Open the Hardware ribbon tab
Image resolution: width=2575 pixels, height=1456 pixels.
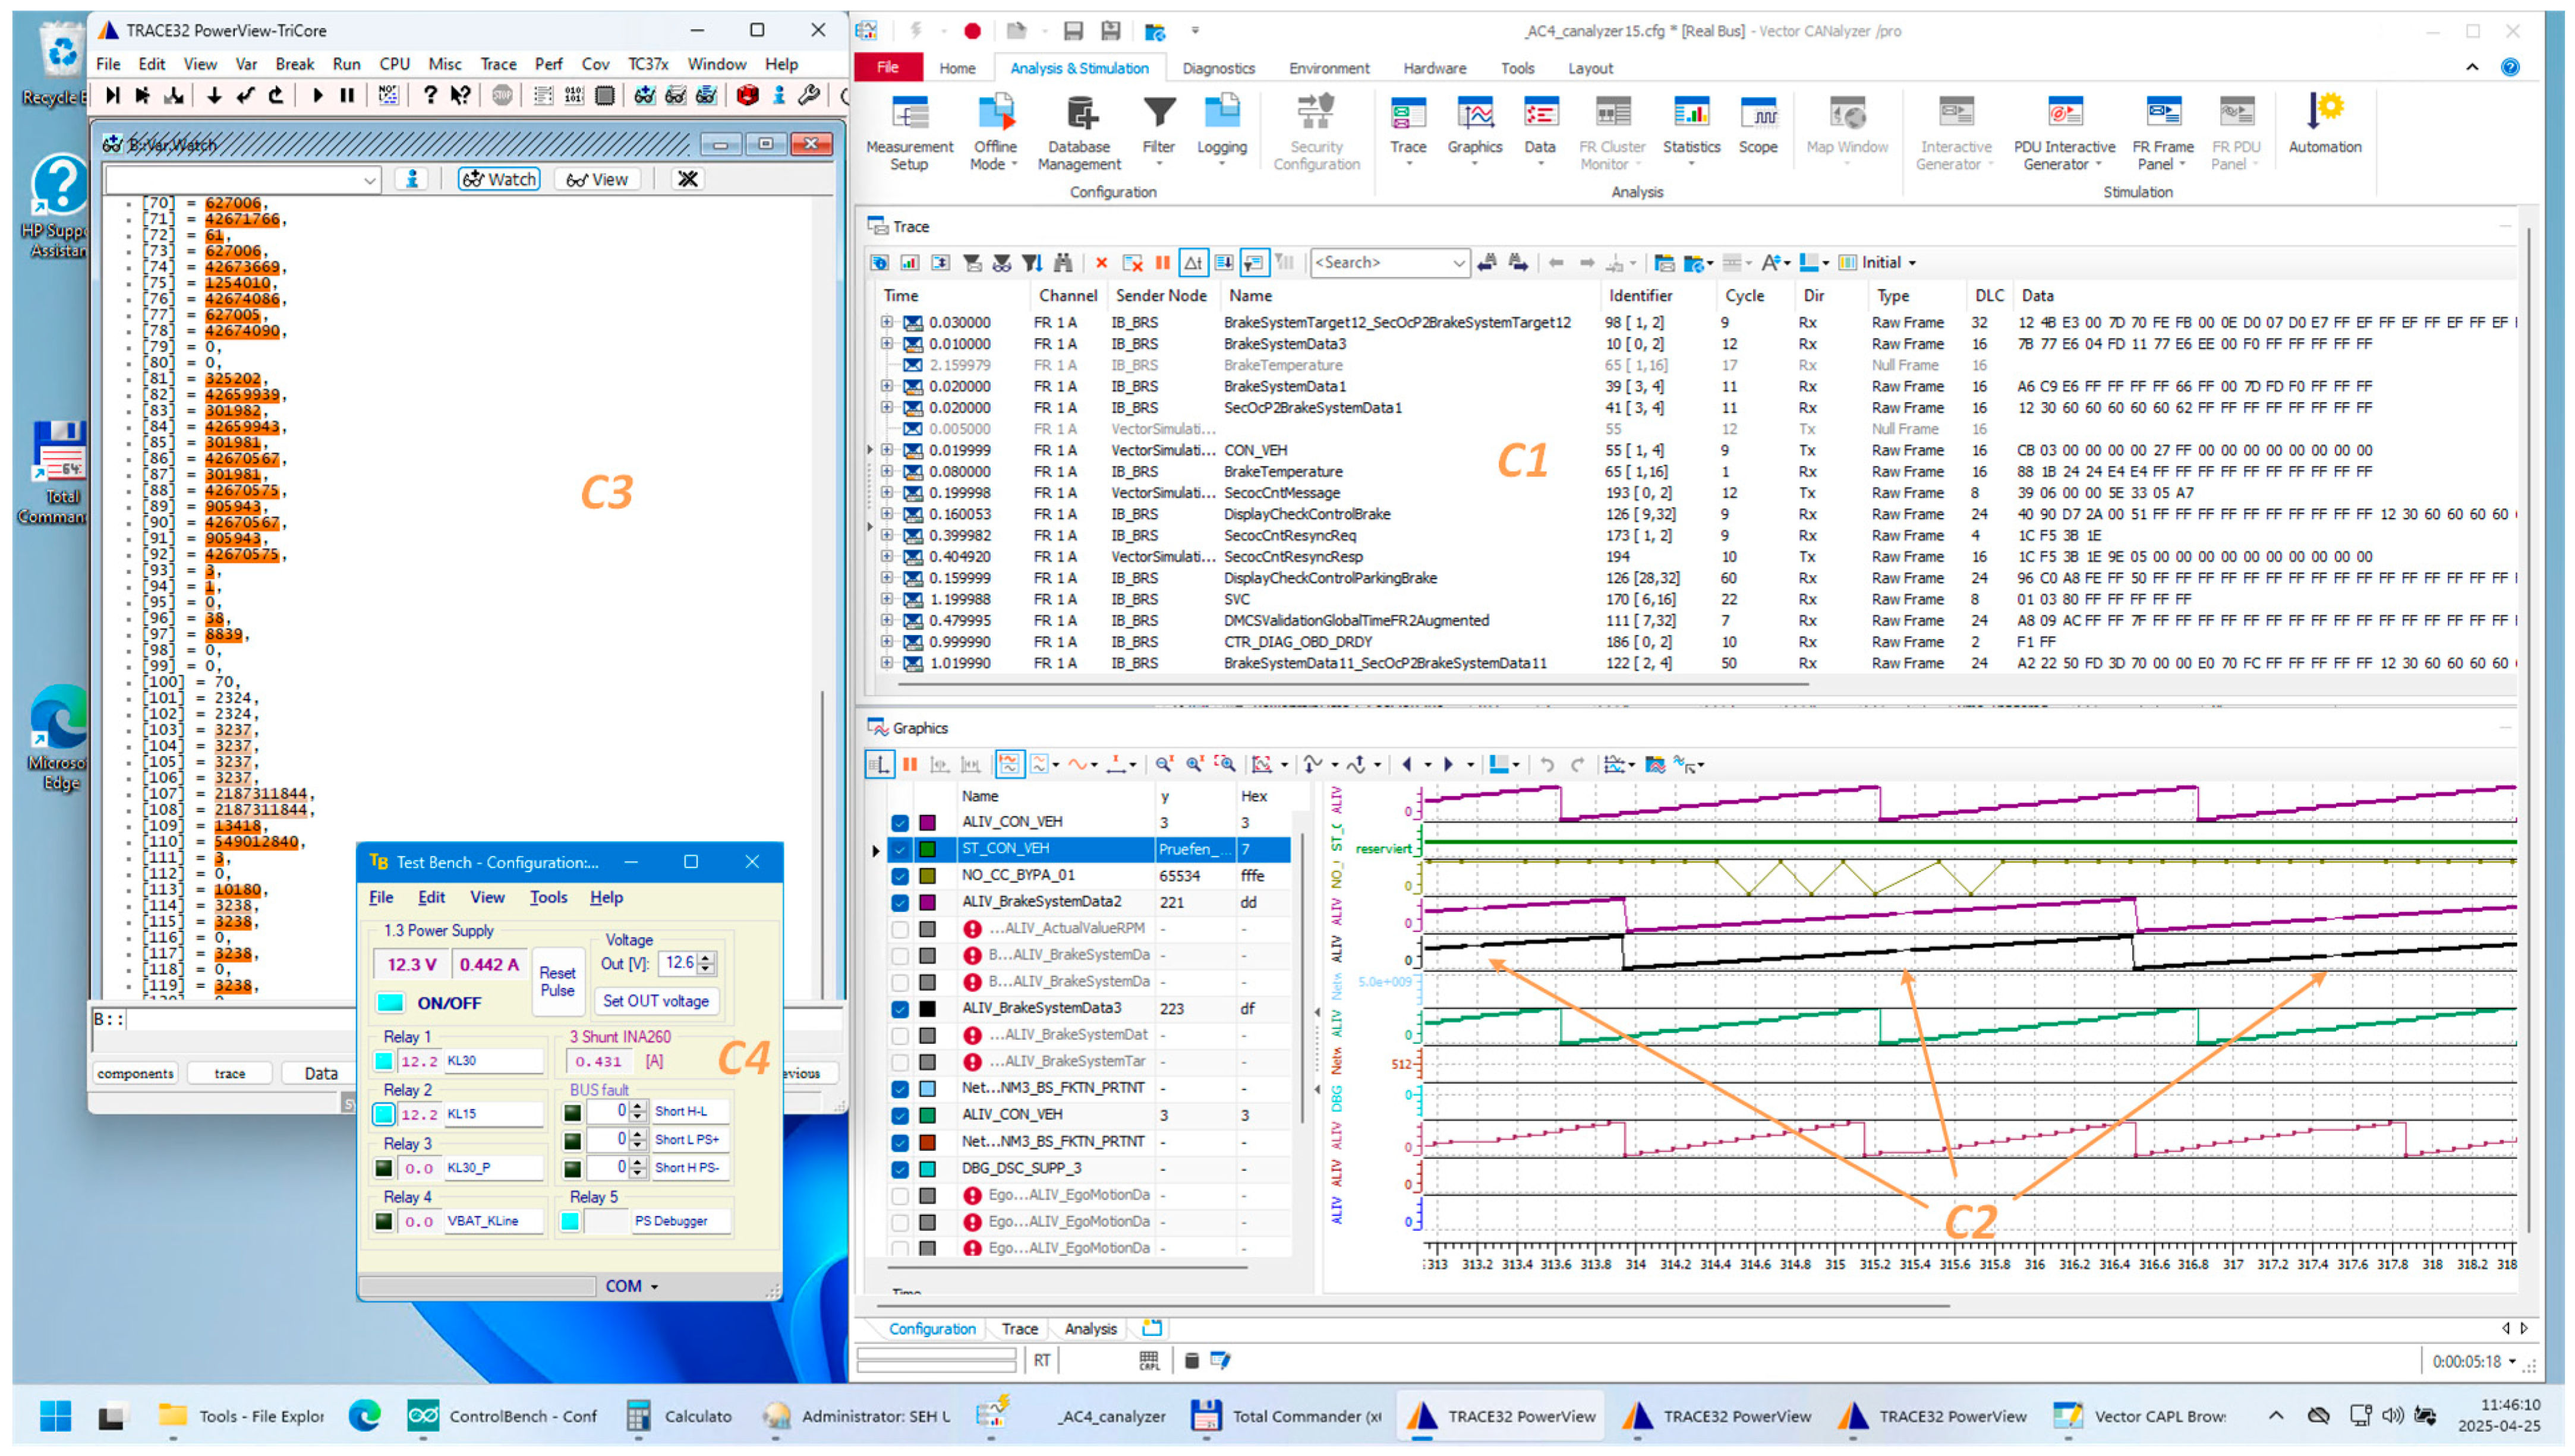(x=1433, y=68)
